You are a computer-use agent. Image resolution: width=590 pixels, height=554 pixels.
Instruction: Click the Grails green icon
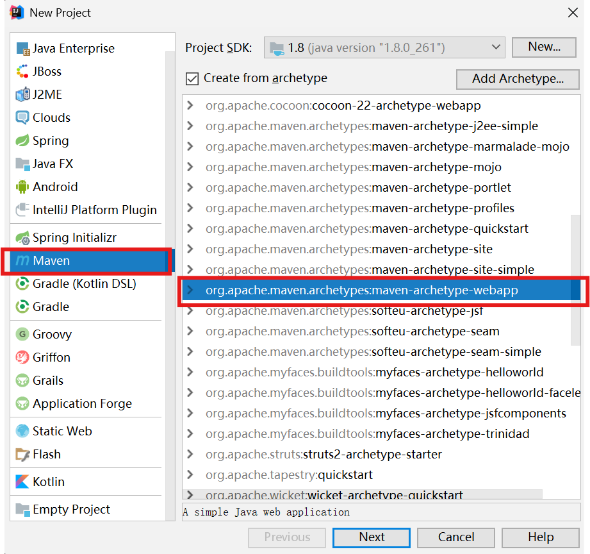[x=22, y=380]
